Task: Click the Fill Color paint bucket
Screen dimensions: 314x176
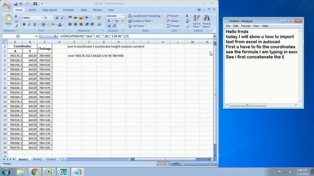Action: (x=52, y=24)
